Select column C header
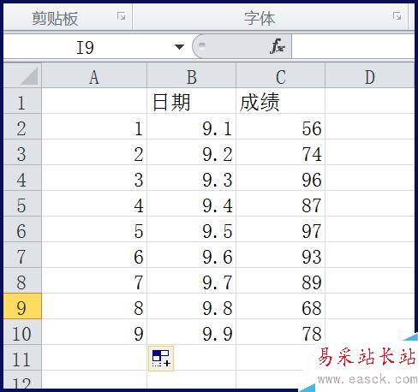The height and width of the screenshot is (392, 418). 281,75
